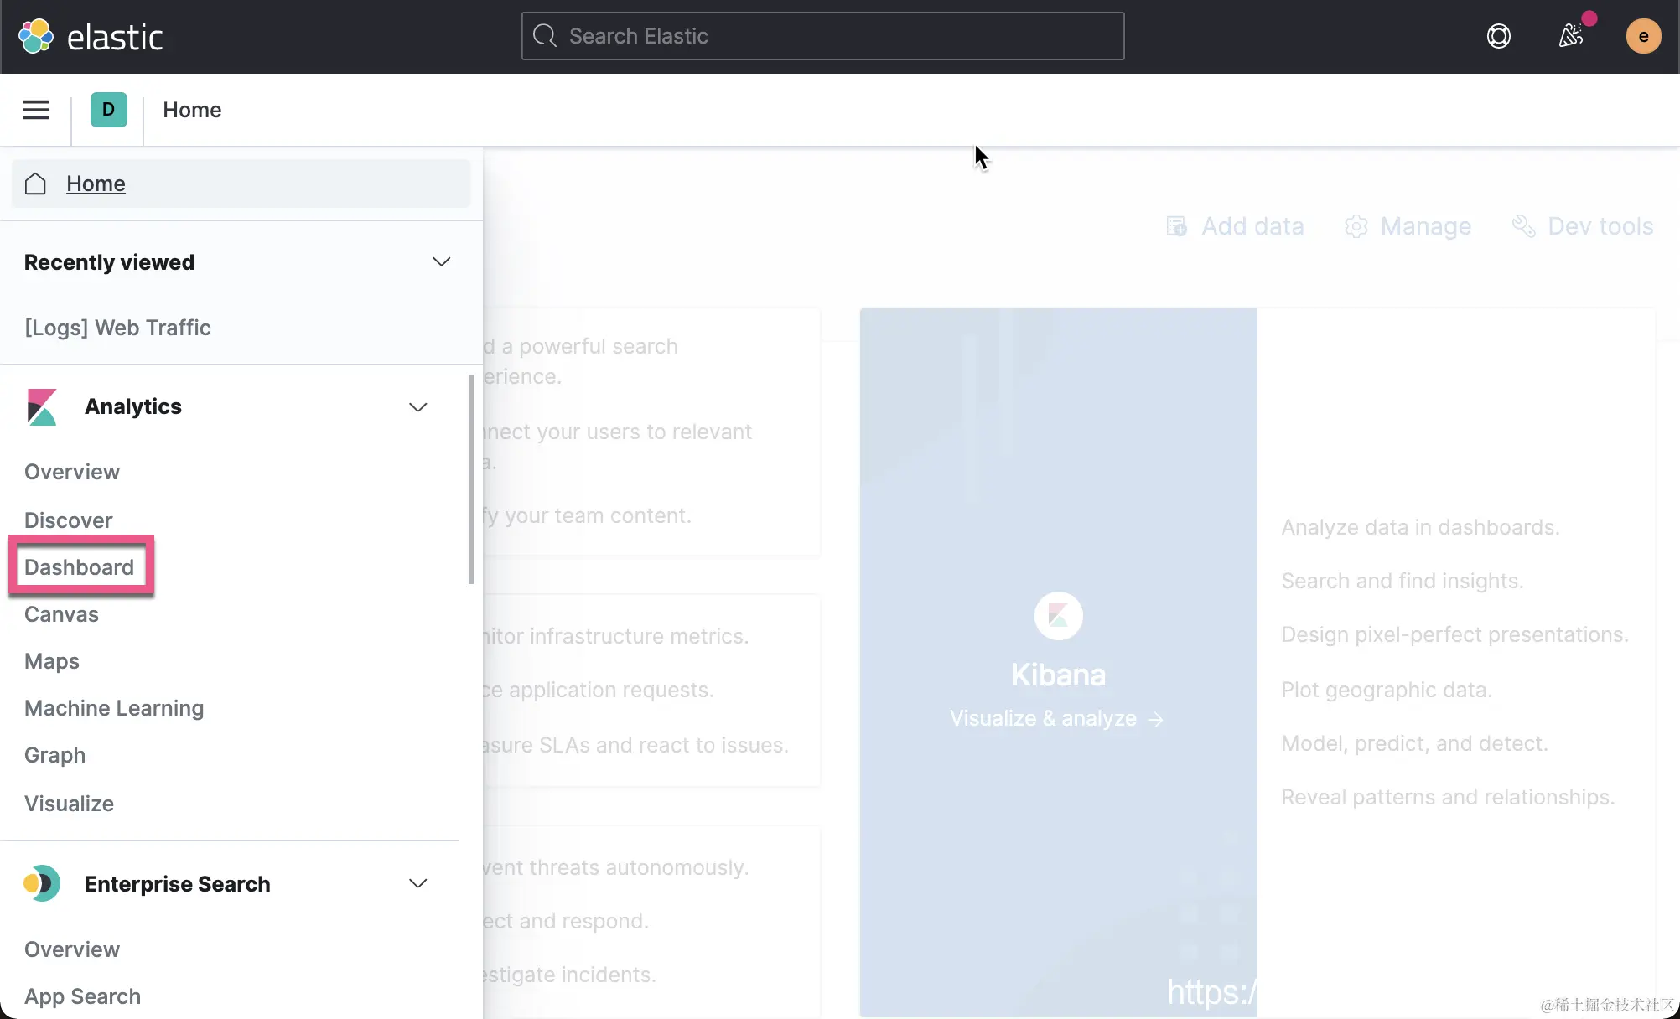The width and height of the screenshot is (1680, 1019).
Task: Click the Kibana Analytics logo icon
Action: coord(41,407)
